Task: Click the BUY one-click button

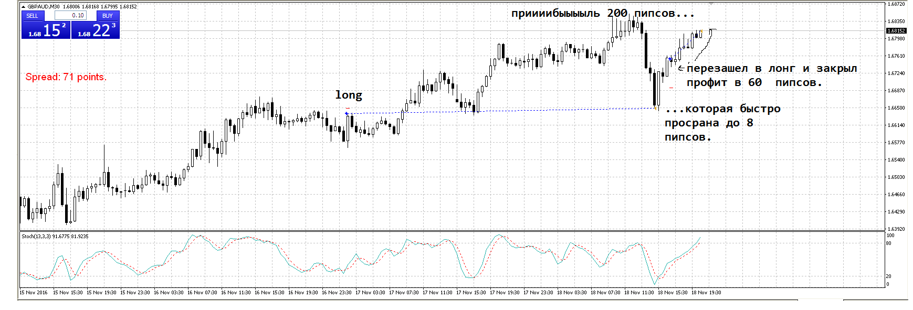Action: point(107,16)
